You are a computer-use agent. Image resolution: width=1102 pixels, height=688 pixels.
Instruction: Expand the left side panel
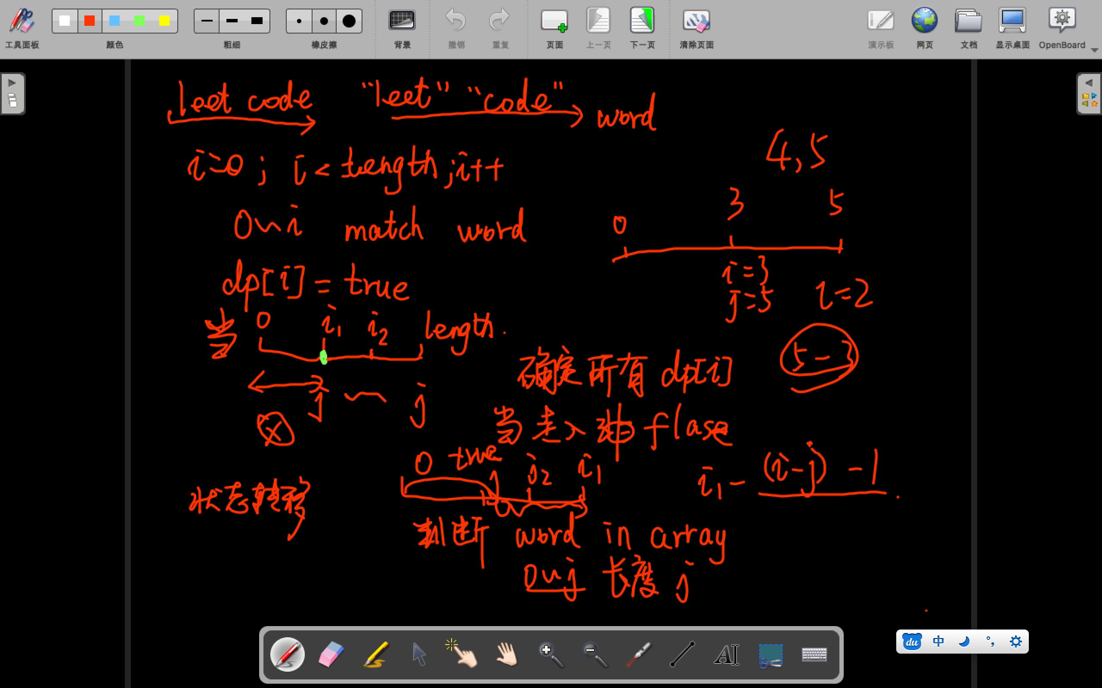12,94
